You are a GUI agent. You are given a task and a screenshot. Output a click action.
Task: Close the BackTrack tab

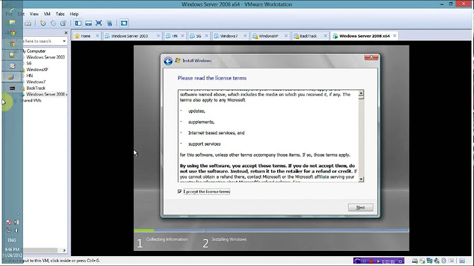325,36
